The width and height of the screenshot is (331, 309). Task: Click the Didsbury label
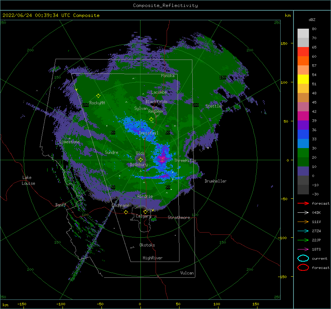coord(139,165)
